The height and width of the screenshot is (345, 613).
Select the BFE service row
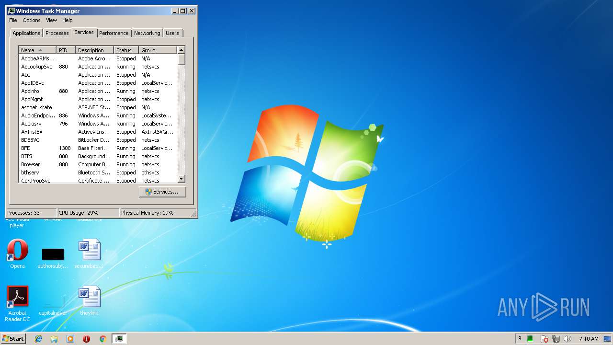[x=98, y=148]
